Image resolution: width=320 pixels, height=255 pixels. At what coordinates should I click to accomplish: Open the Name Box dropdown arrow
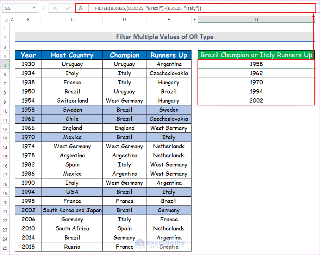click(x=34, y=8)
